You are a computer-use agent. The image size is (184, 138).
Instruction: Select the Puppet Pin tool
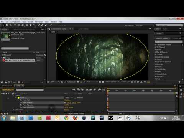(51, 25)
